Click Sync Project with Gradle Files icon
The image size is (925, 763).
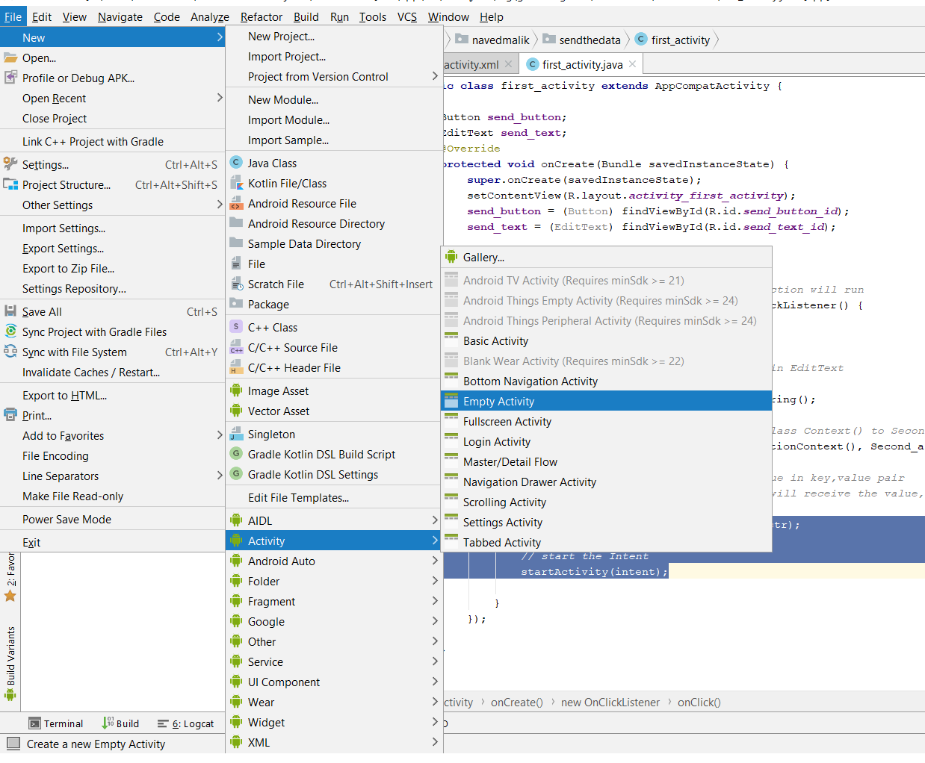10,331
